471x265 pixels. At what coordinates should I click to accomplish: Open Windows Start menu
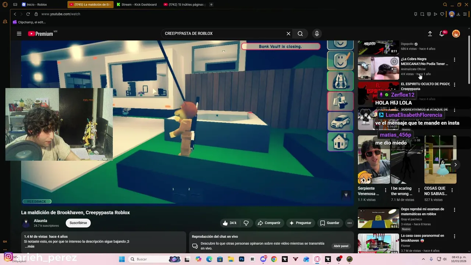click(x=122, y=259)
